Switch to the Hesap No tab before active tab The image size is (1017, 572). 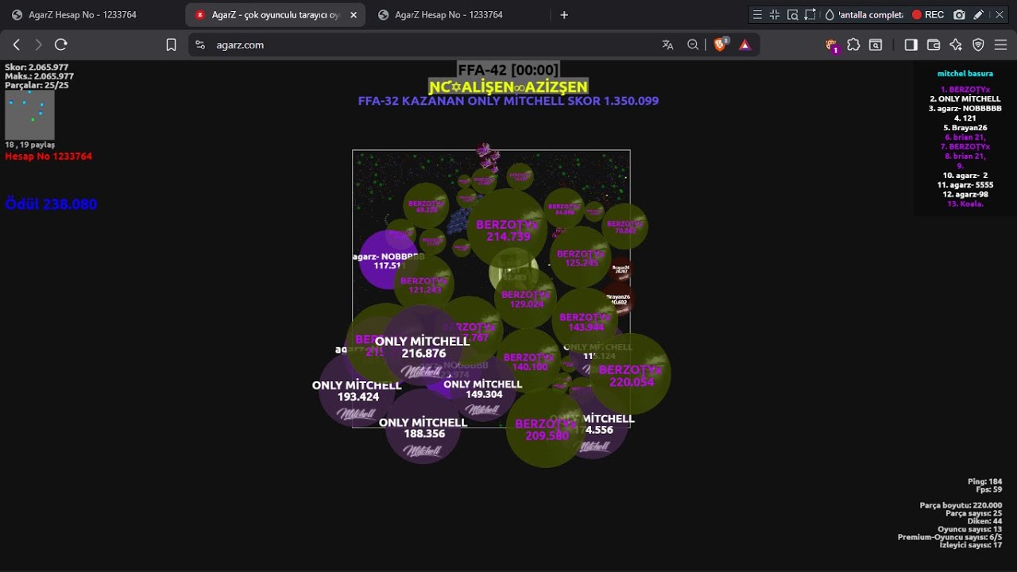[91, 15]
